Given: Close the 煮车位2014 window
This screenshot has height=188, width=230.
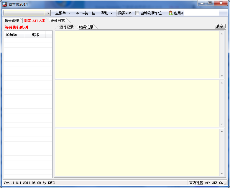Looking at the screenshot, I should (x=221, y=3).
